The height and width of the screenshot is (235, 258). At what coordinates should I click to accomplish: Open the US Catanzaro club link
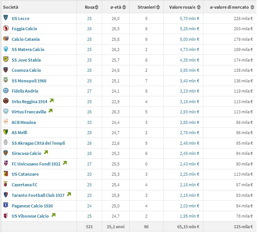point(25,174)
